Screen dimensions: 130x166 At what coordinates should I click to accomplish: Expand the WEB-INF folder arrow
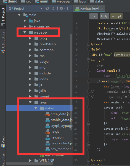pyautogui.click(x=30, y=161)
